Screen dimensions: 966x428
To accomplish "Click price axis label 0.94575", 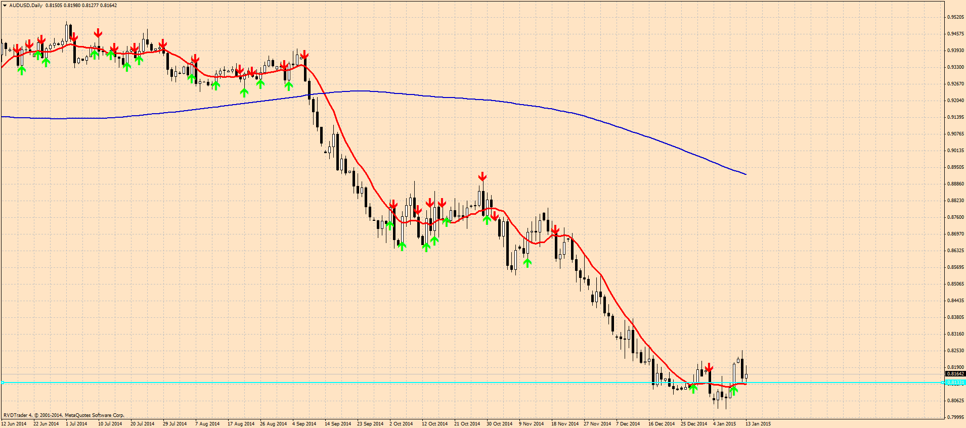I will click(x=955, y=34).
